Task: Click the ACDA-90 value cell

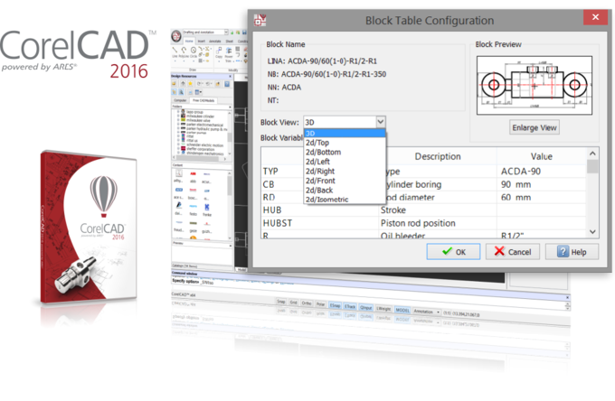Action: pyautogui.click(x=541, y=171)
